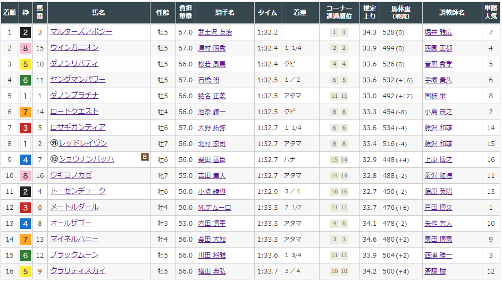Open trainer 斎藤 誠 page

click(435, 271)
